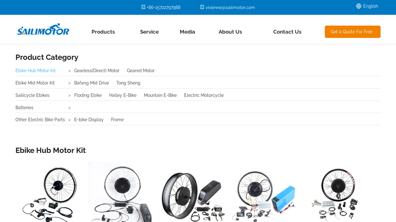Open email link vivienne@sailimotor.com
This screenshot has width=396, height=222.
coord(230,7)
